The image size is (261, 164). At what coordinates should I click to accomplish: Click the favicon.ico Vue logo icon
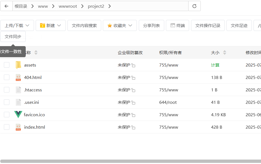(18, 115)
